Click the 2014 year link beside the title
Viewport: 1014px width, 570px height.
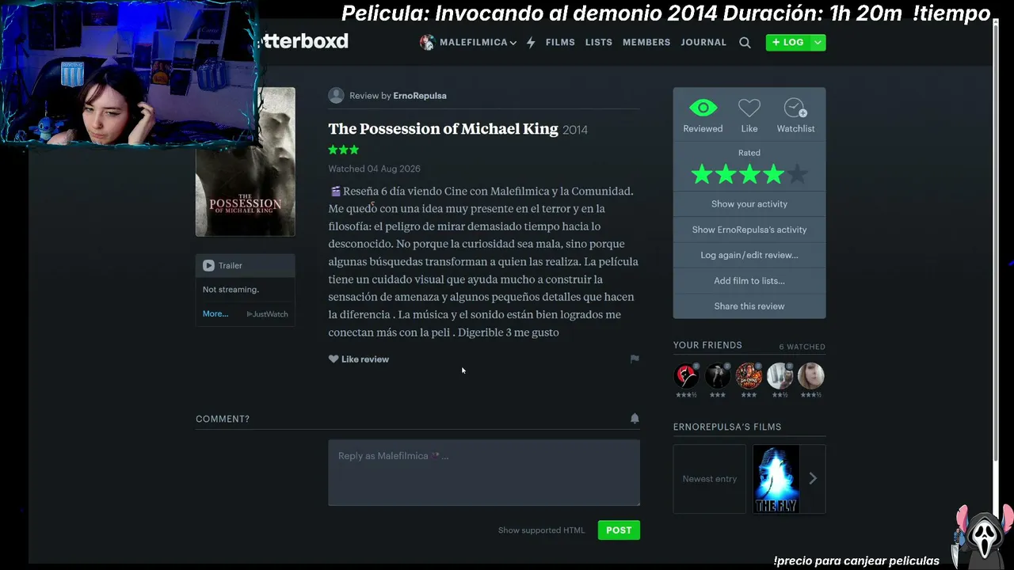click(x=575, y=130)
